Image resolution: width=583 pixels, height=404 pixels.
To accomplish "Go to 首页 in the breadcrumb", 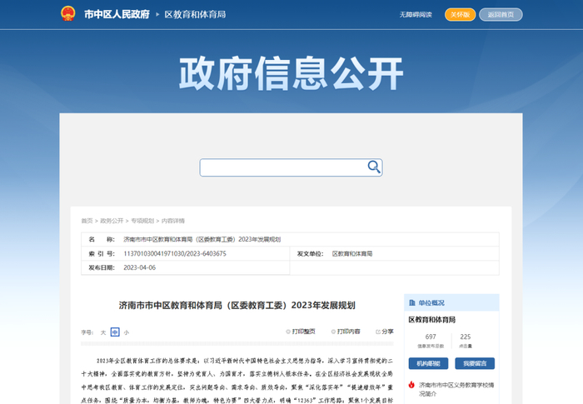I will click(87, 221).
